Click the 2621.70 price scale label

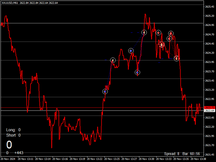[209, 145]
